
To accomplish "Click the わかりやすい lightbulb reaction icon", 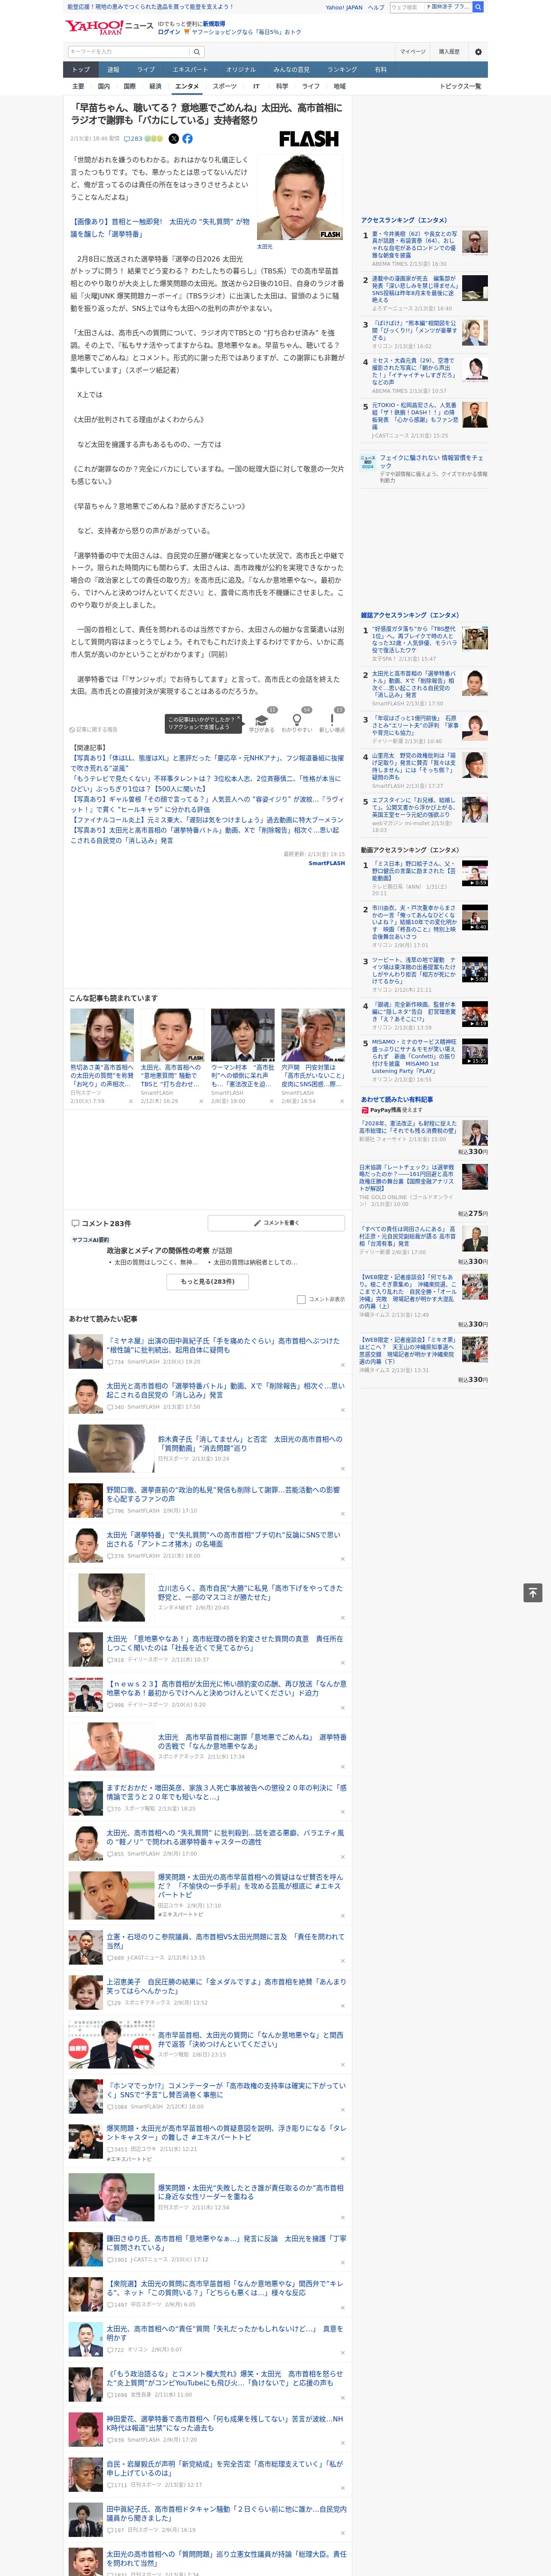I will click(296, 720).
